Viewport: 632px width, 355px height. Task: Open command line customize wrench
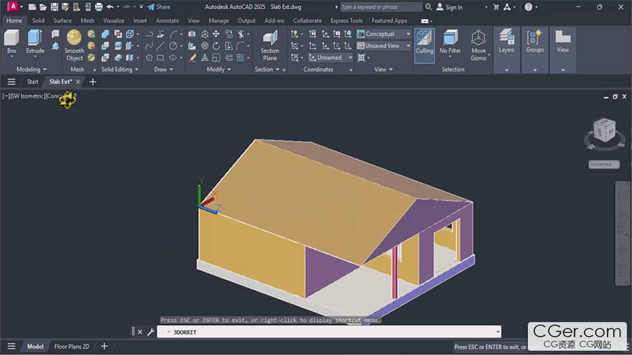pos(151,332)
